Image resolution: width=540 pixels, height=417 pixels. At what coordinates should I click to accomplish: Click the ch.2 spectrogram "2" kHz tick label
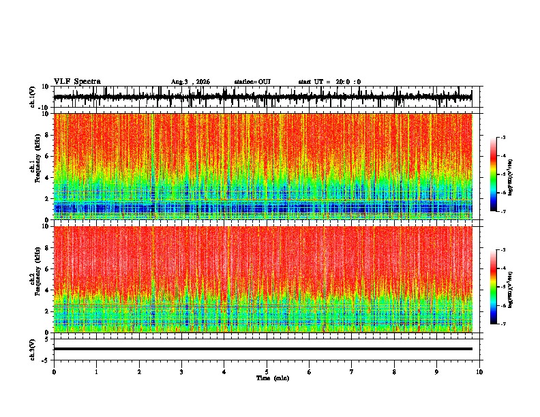(x=48, y=311)
